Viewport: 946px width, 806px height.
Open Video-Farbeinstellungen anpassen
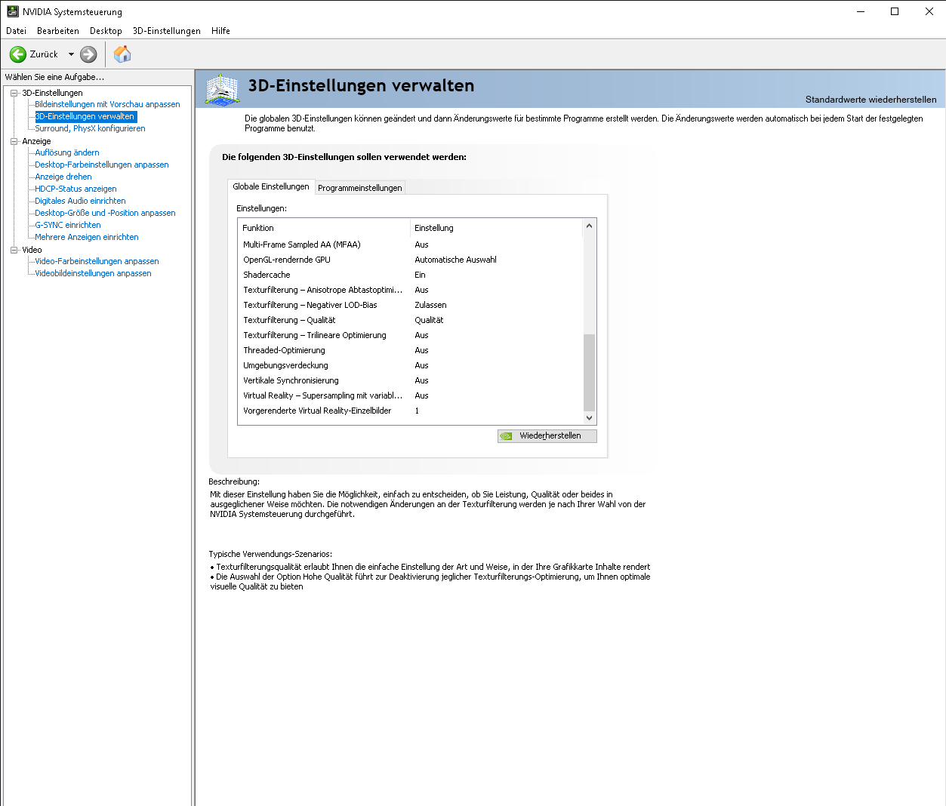(x=97, y=261)
